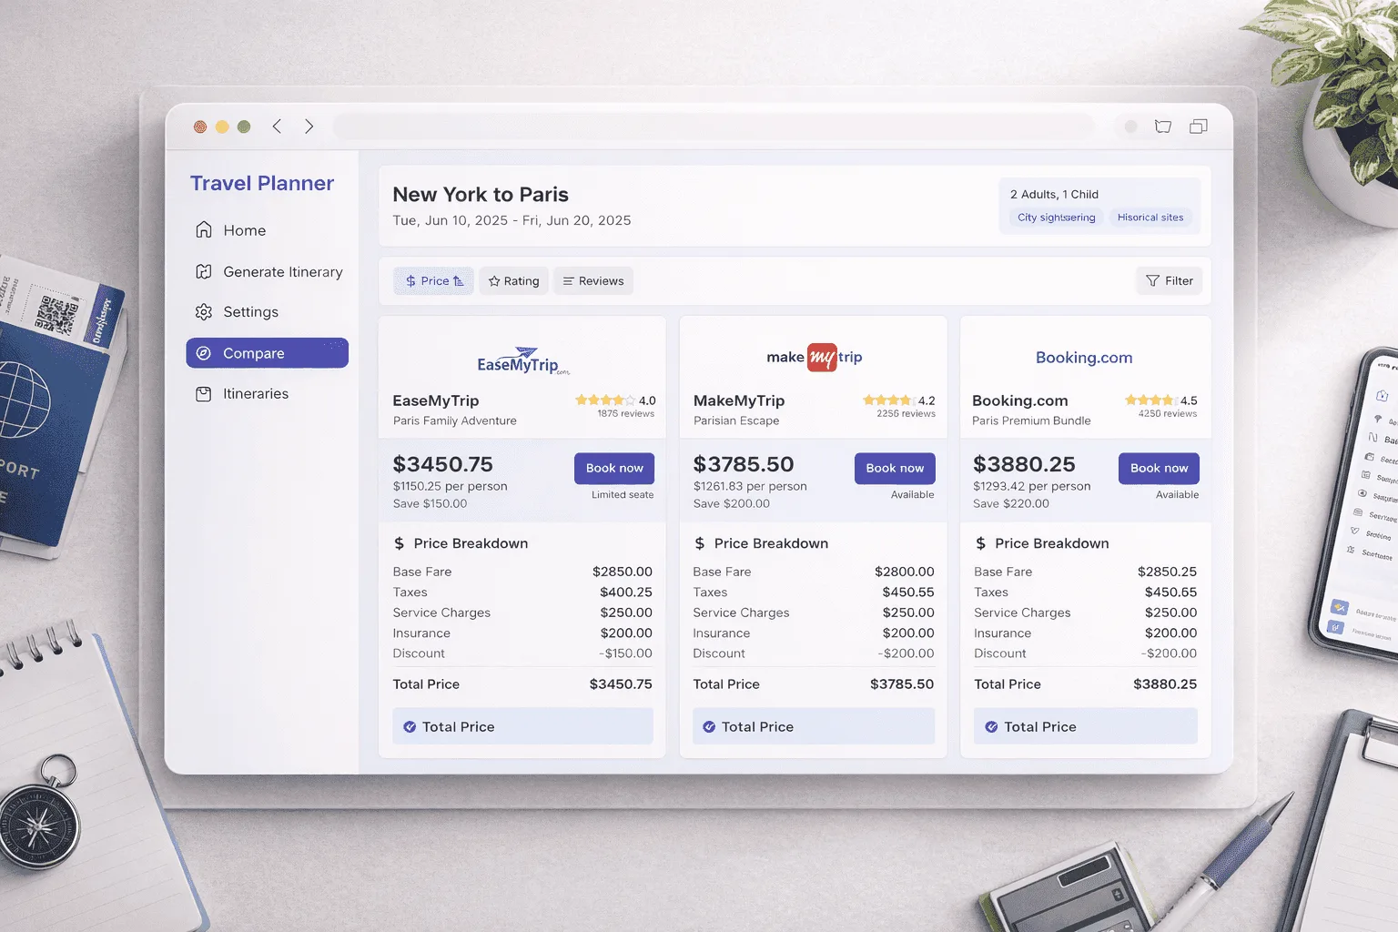Open Generate Itinerary from the sidebar
This screenshot has width=1398, height=932.
[x=268, y=271]
